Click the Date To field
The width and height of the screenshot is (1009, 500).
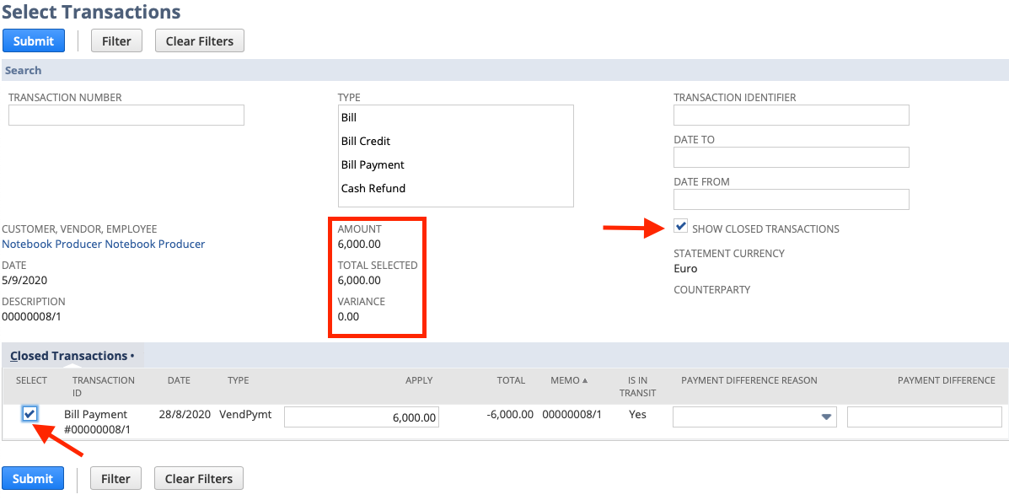pyautogui.click(x=791, y=157)
